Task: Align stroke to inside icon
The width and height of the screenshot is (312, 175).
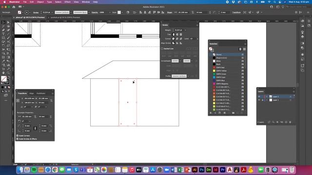Action: coord(177,43)
